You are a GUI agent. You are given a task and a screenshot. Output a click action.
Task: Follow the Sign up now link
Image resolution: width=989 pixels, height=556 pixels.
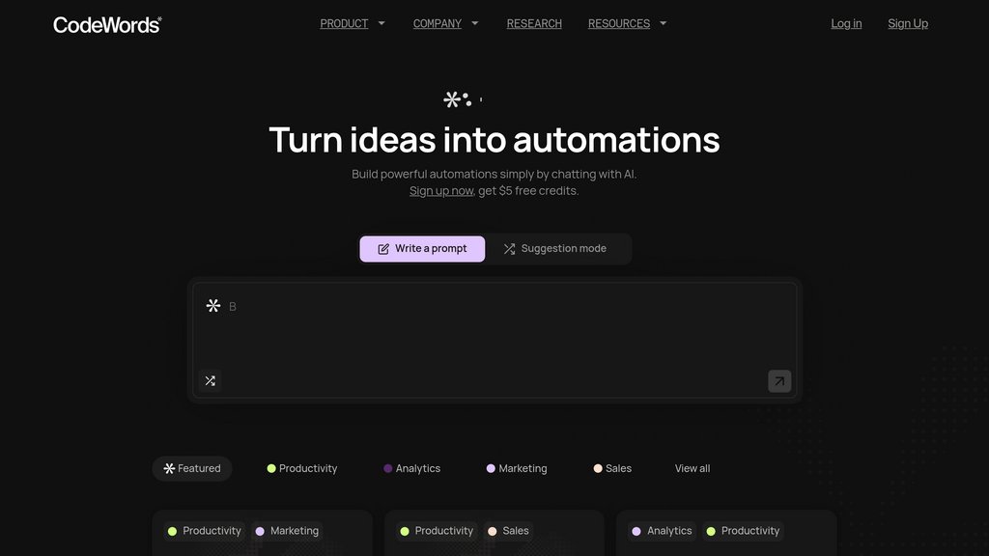[440, 190]
